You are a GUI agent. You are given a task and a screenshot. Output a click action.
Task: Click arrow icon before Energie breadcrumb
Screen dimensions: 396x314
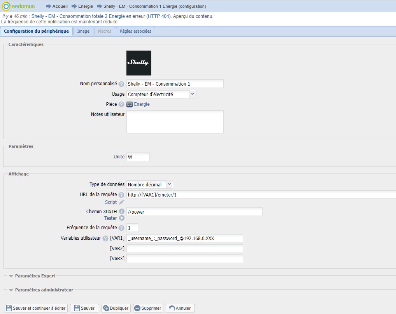click(x=74, y=6)
